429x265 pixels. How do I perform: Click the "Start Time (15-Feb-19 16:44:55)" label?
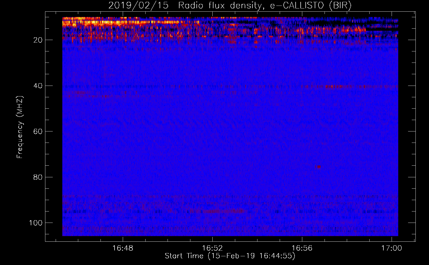click(x=230, y=256)
